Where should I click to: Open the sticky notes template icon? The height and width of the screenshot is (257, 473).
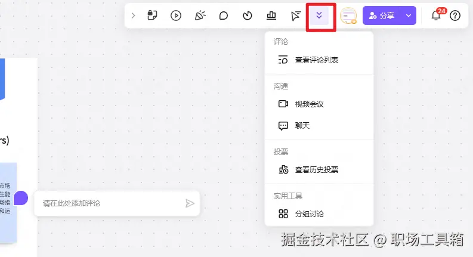pos(152,15)
